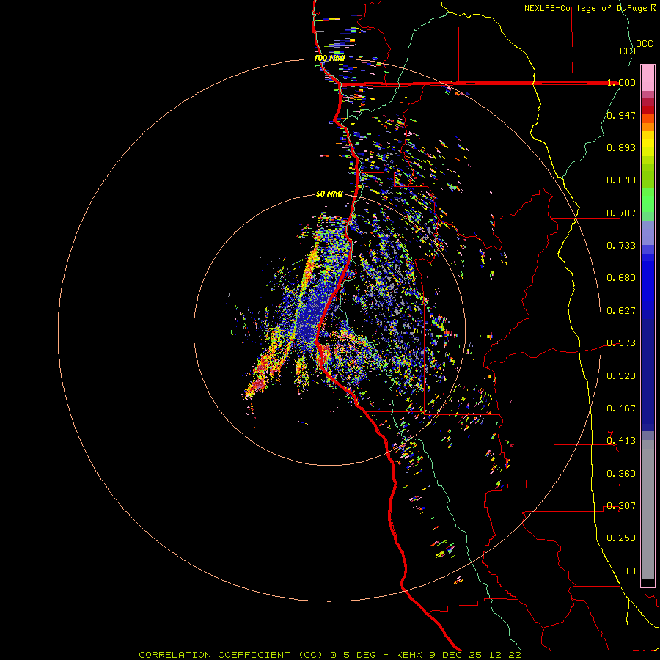The image size is (660, 660).
Task: Select the 0.733 color scale value
Action: pos(621,246)
